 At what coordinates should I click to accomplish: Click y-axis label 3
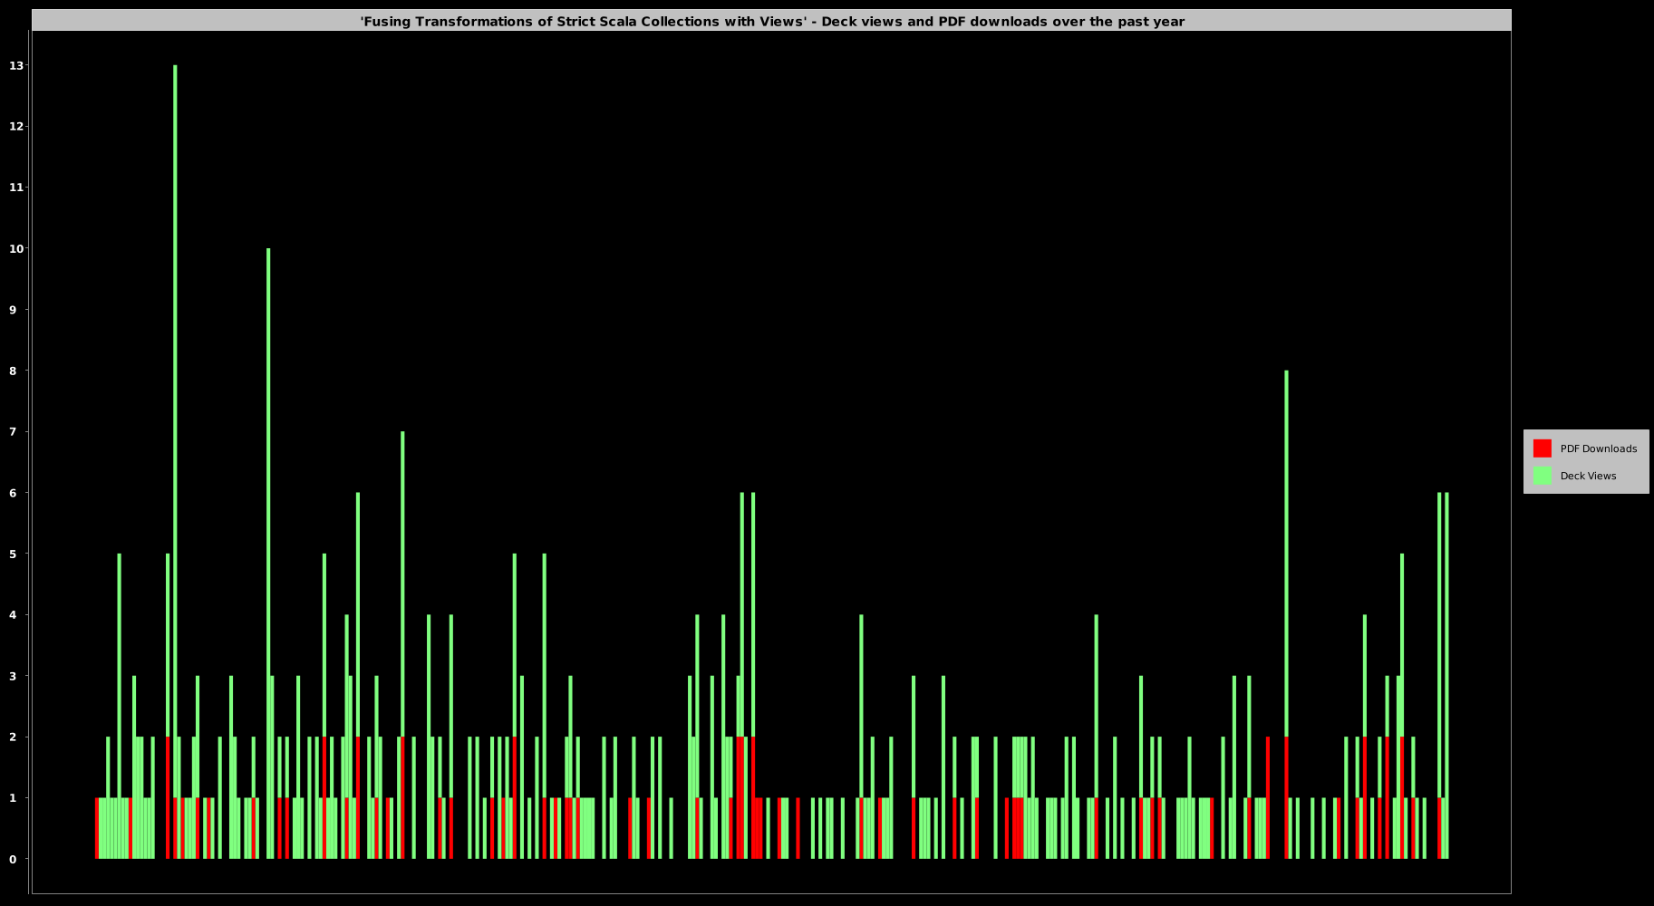pyautogui.click(x=13, y=676)
